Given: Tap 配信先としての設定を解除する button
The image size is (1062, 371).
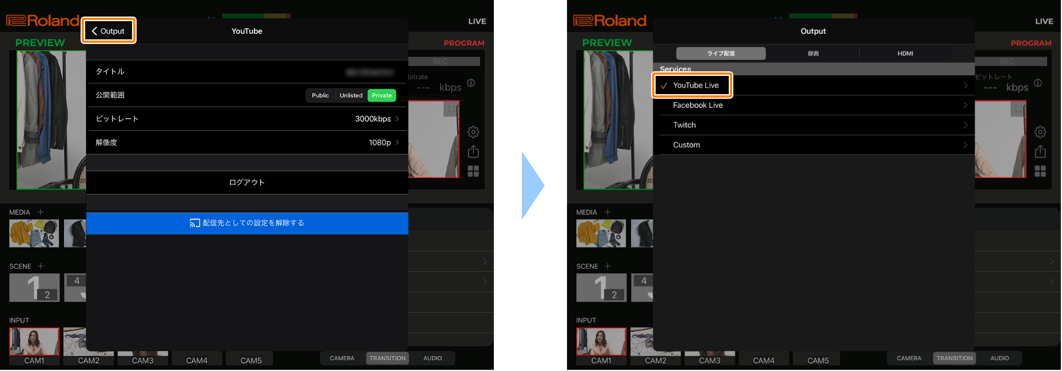Looking at the screenshot, I should [247, 223].
